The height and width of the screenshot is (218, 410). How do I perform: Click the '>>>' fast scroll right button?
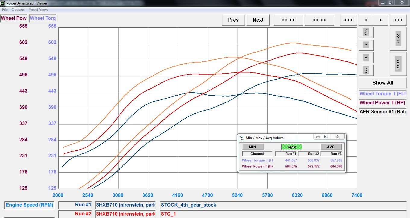point(398,20)
